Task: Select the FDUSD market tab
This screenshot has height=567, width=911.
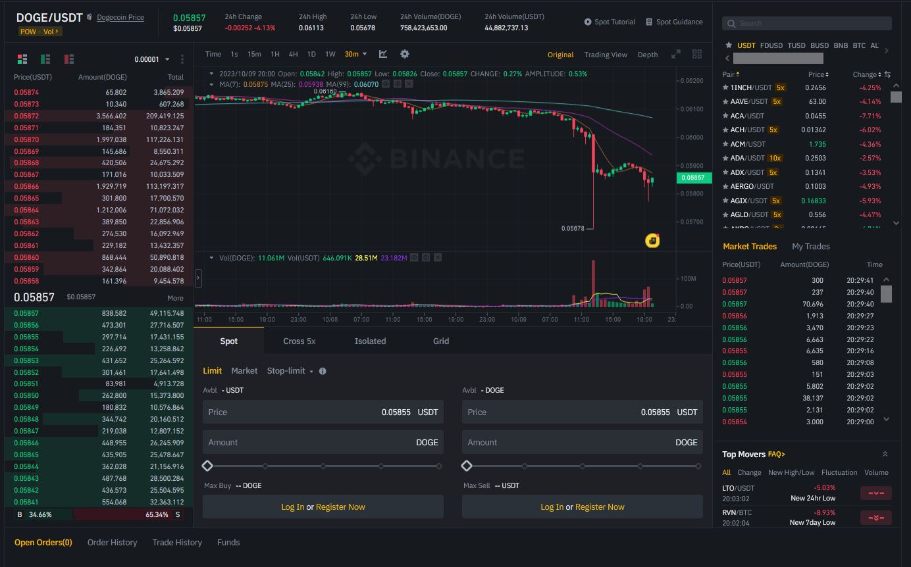Action: pyautogui.click(x=771, y=45)
